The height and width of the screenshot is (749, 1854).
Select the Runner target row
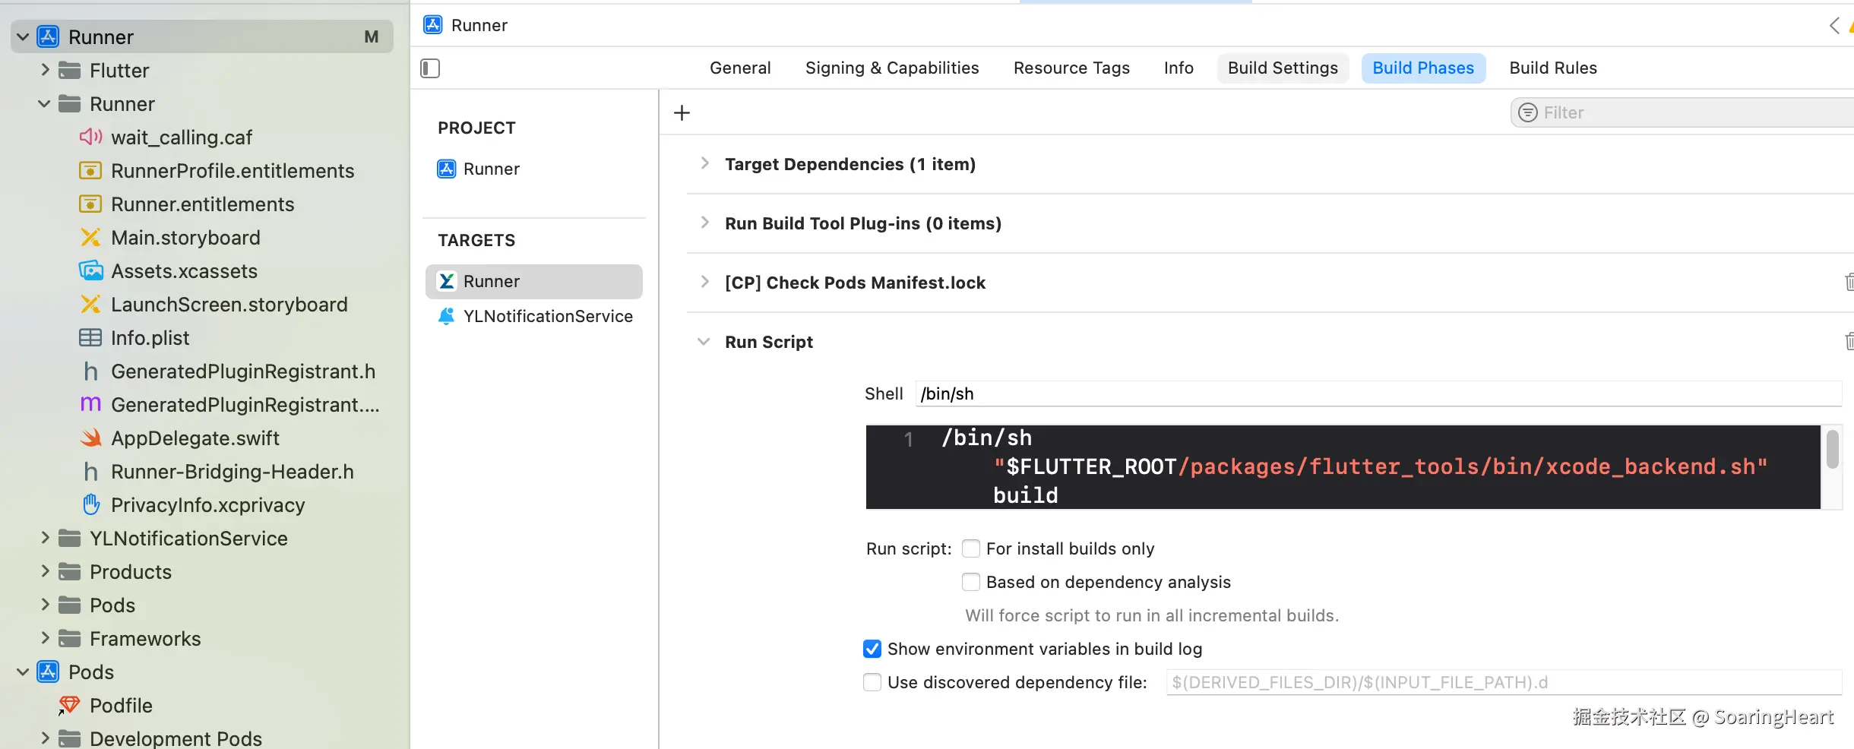(x=534, y=281)
